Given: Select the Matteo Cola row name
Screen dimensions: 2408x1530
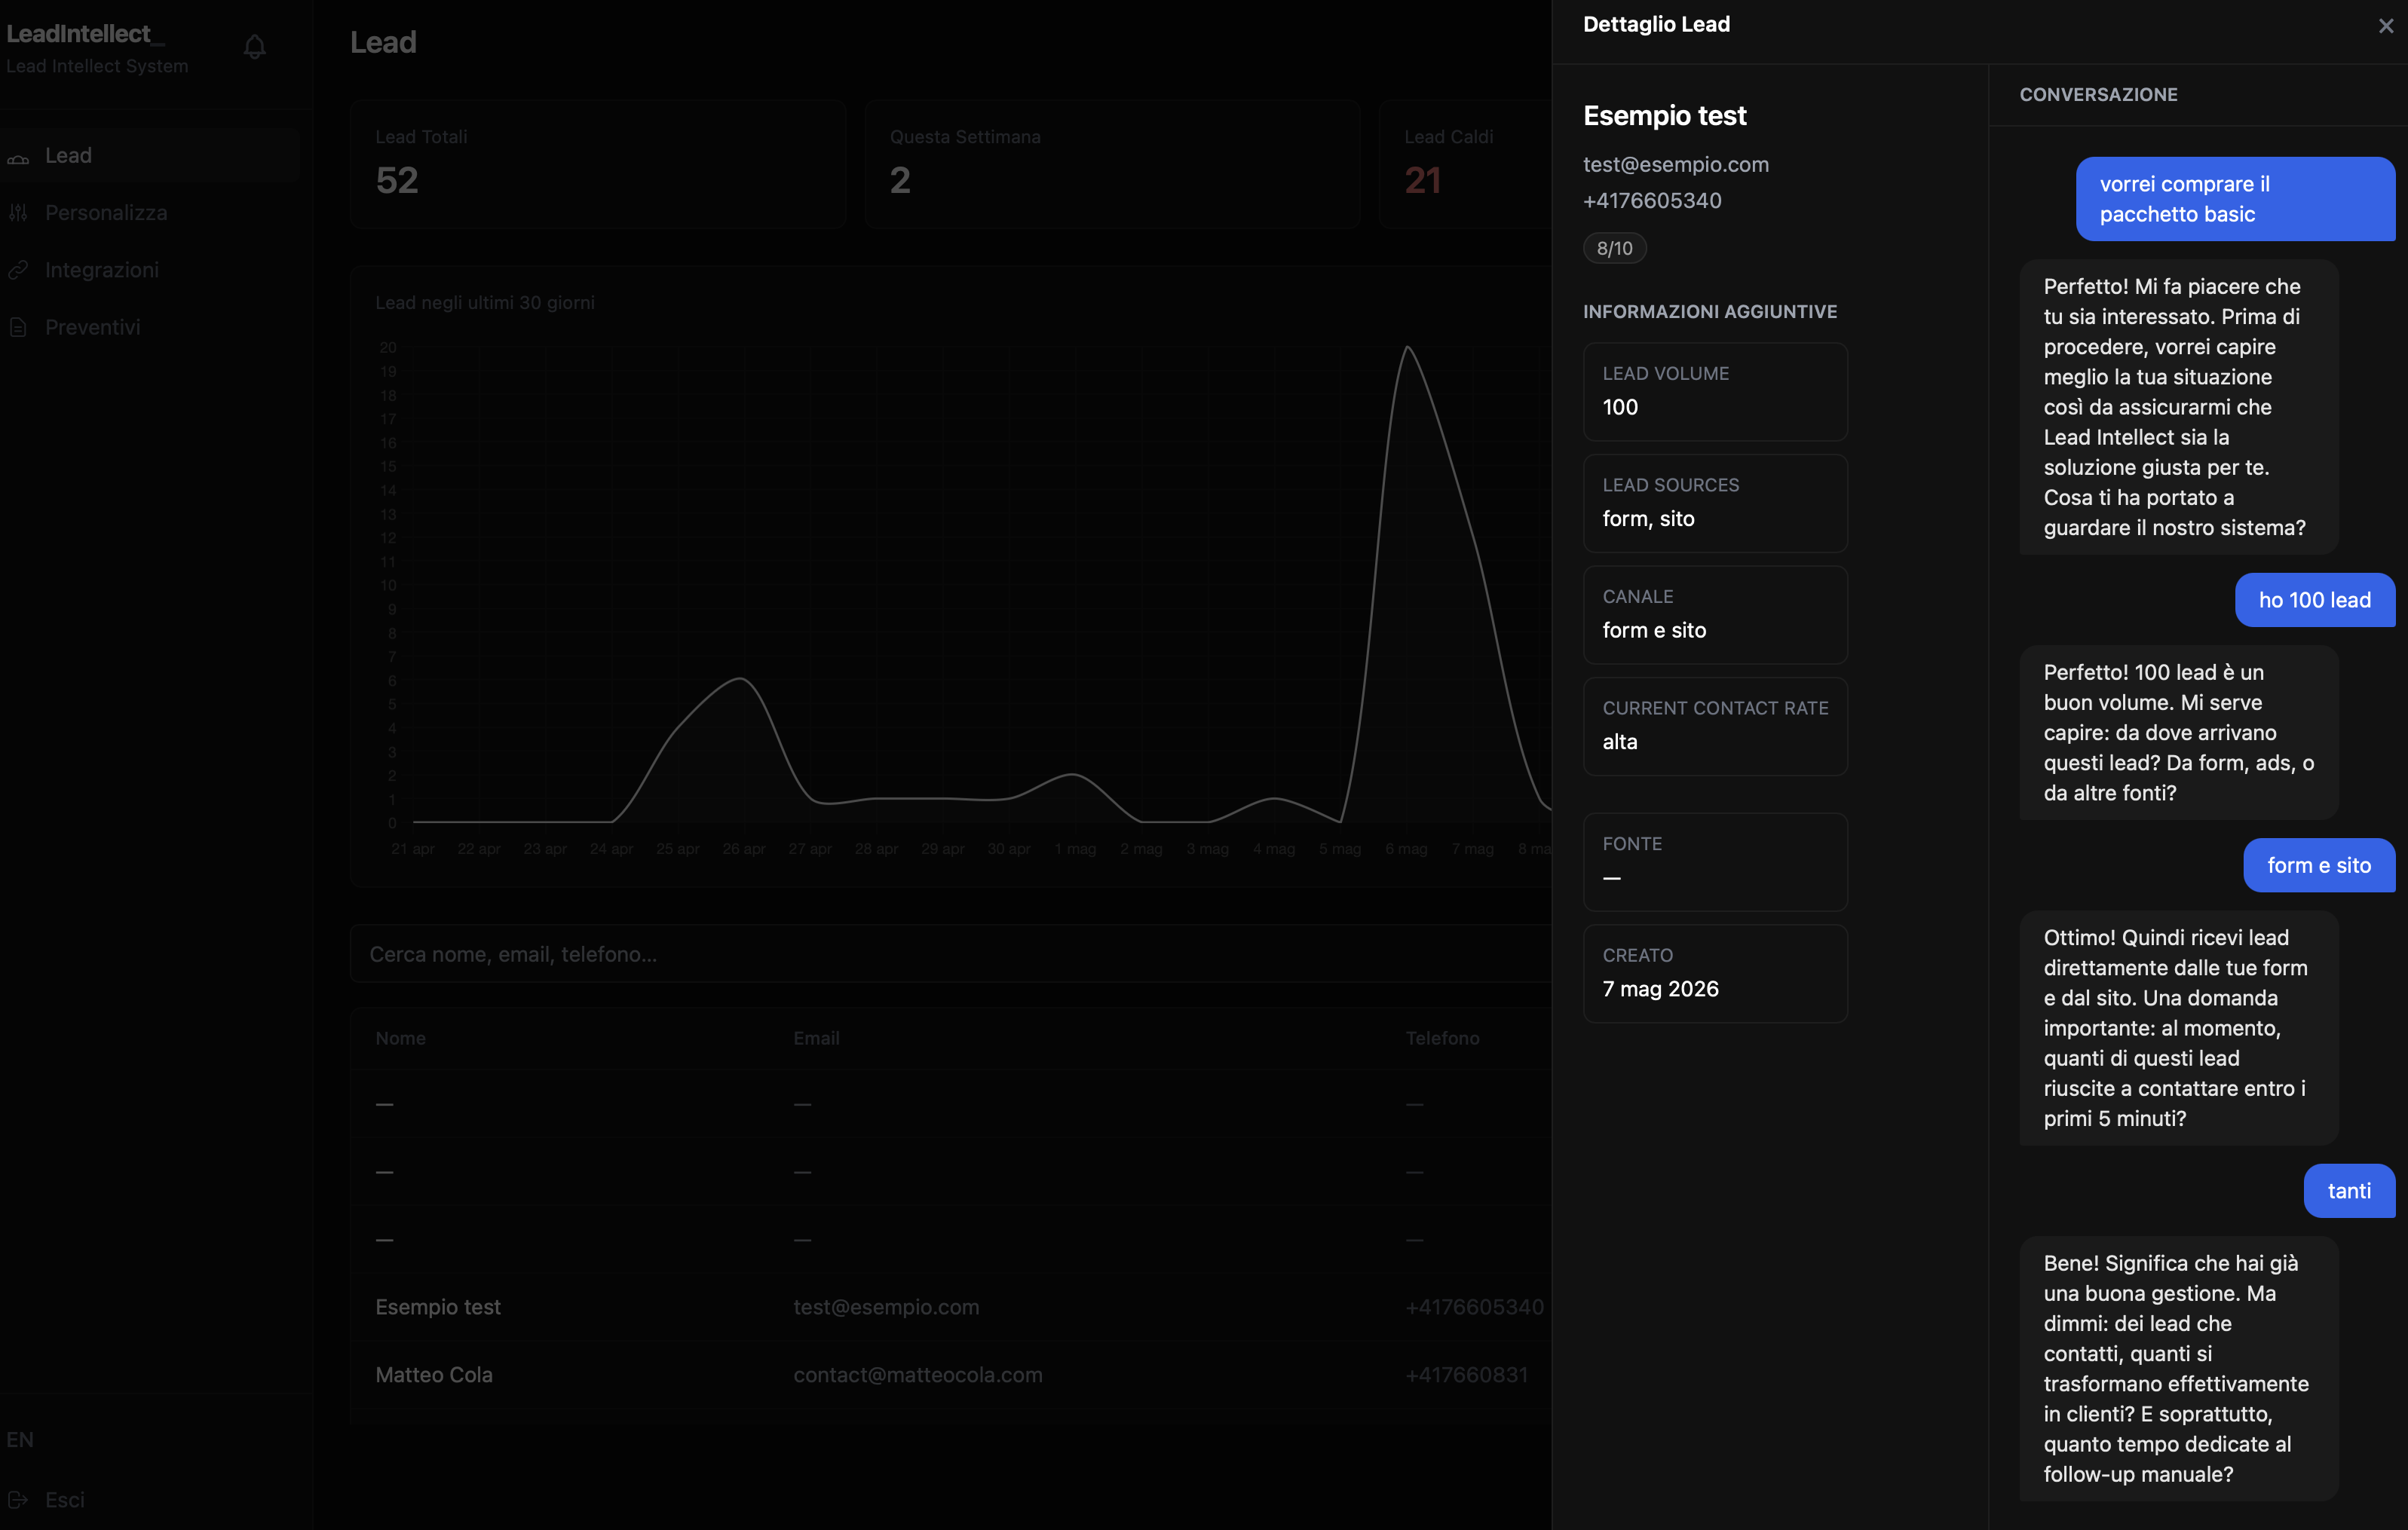Looking at the screenshot, I should pos(434,1374).
